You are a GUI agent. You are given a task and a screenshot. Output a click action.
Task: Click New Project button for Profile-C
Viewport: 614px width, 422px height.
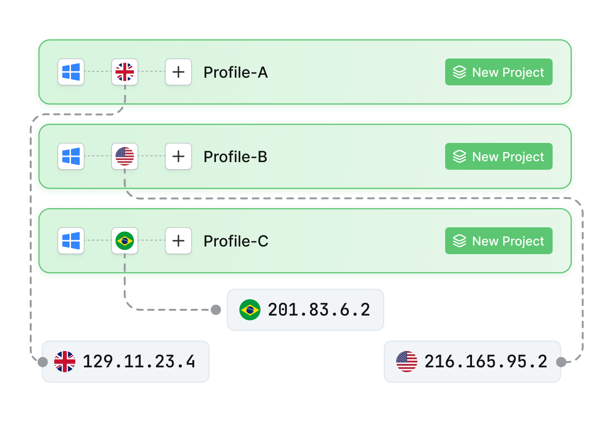498,241
